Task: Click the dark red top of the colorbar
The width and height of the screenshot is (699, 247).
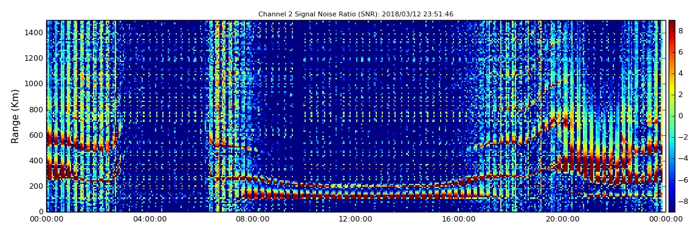Action: click(x=672, y=23)
